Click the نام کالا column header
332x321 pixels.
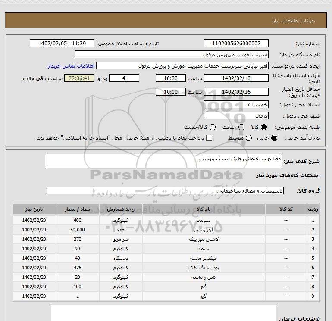click(204, 209)
